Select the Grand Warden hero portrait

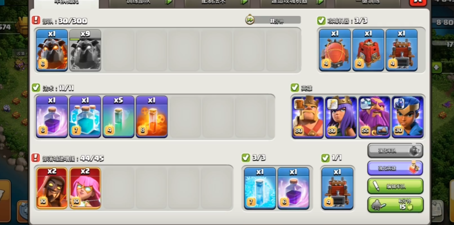(x=374, y=117)
